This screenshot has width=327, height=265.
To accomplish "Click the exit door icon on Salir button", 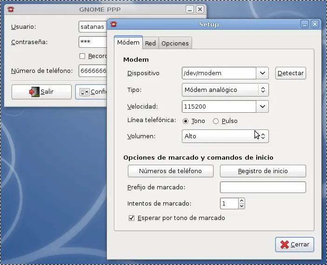I will pos(34,92).
